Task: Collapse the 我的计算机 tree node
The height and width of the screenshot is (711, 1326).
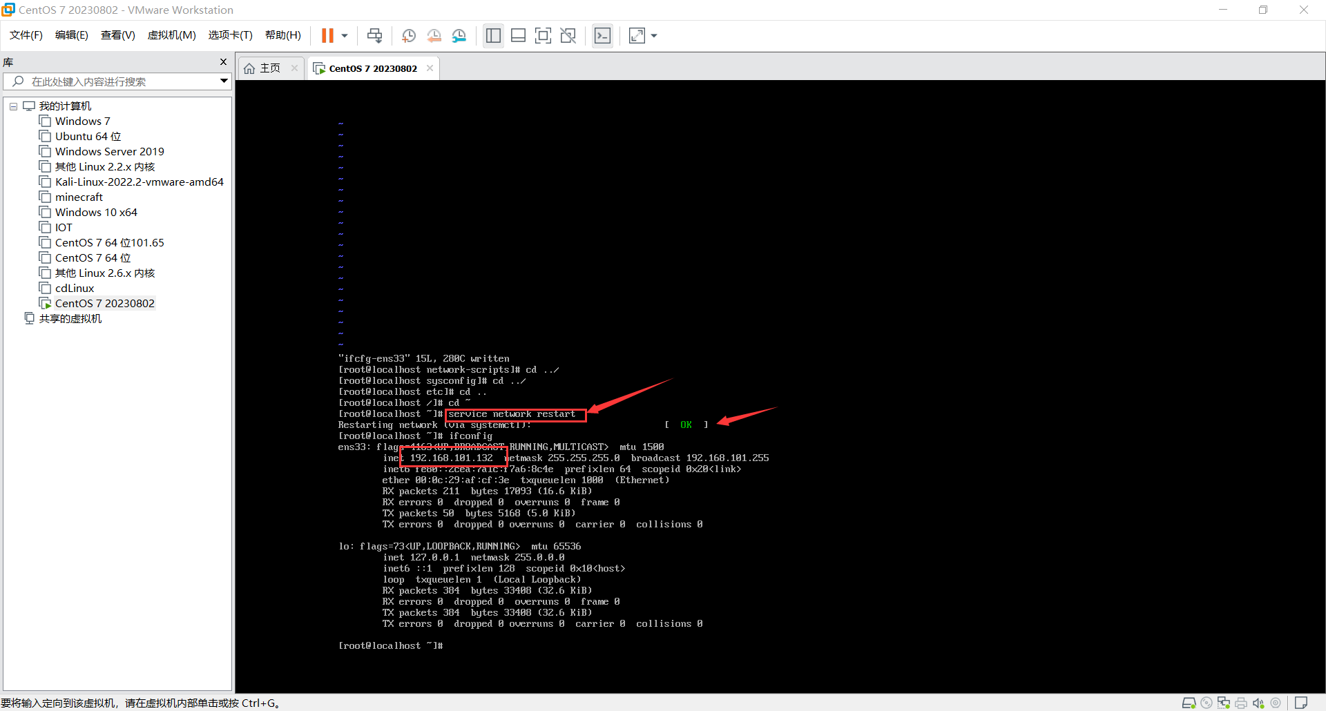Action: click(x=13, y=106)
